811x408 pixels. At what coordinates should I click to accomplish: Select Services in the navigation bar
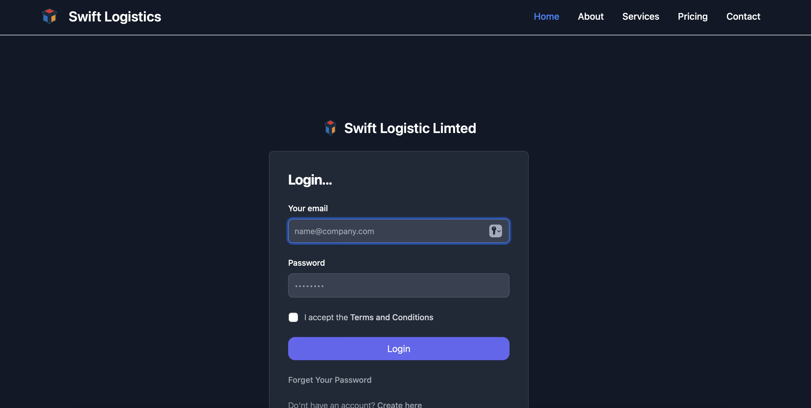[640, 16]
